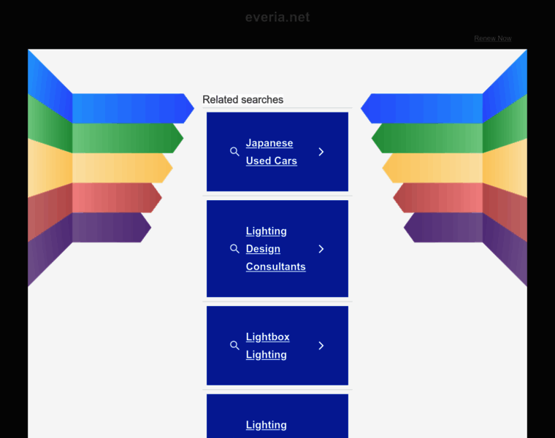
Task: Follow the Lightbox Lighting related search
Action: pyautogui.click(x=267, y=345)
